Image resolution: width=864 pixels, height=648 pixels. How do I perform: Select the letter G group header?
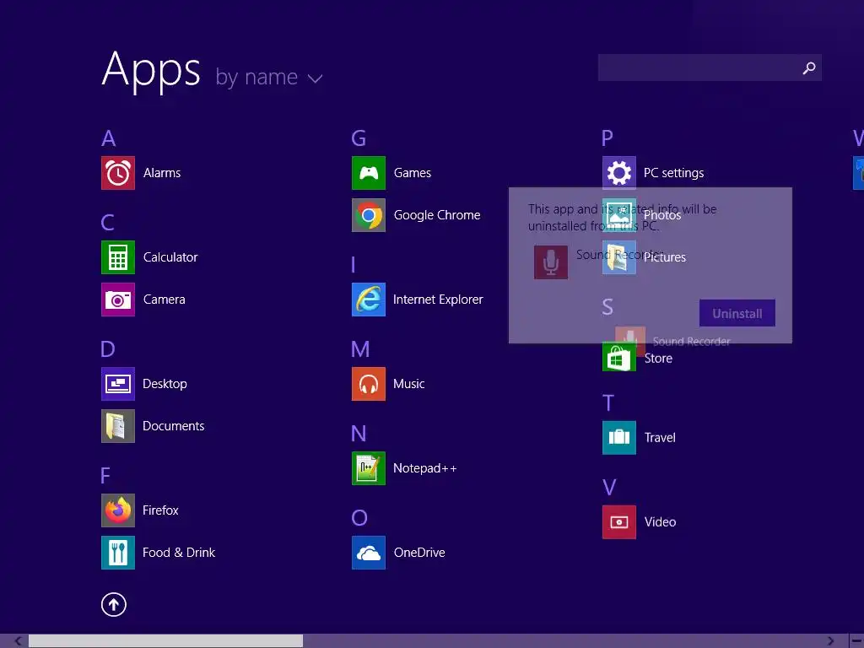pyautogui.click(x=359, y=138)
